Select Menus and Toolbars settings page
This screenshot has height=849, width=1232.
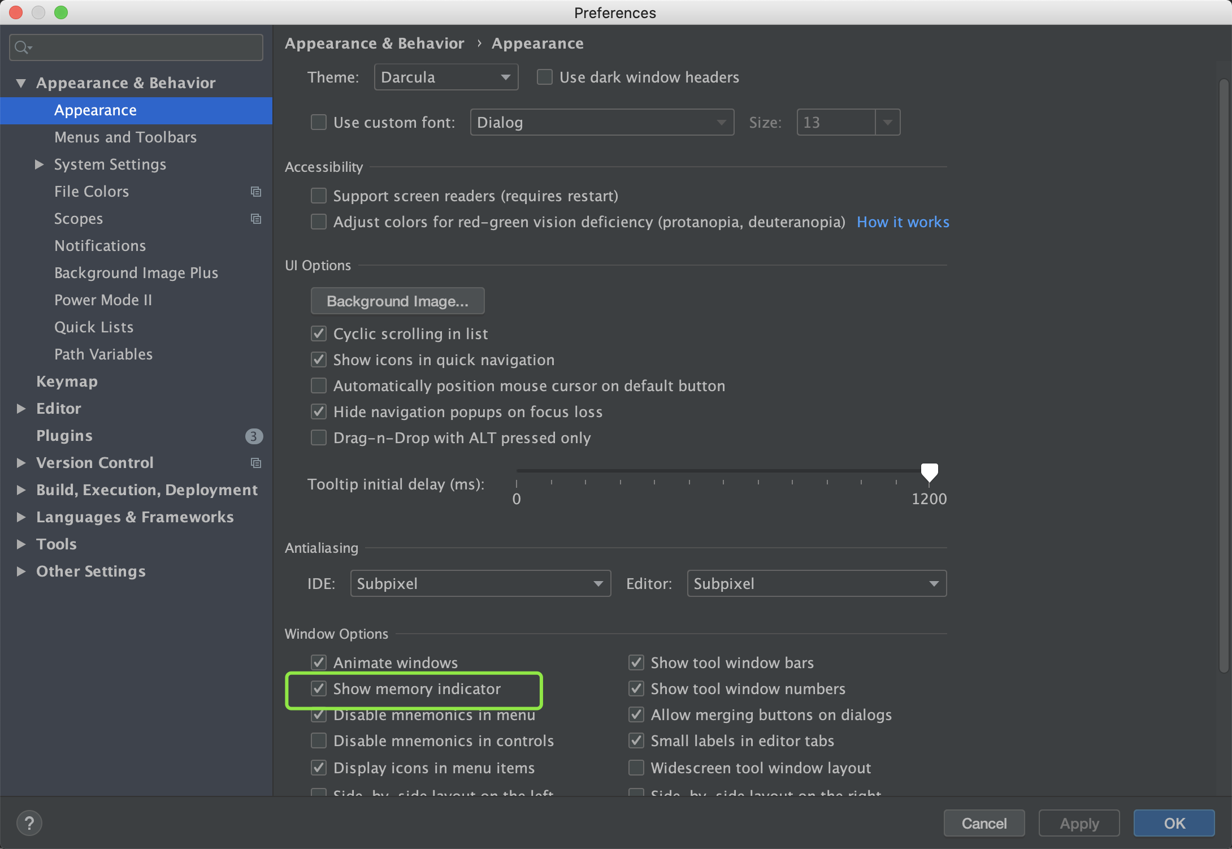125,137
